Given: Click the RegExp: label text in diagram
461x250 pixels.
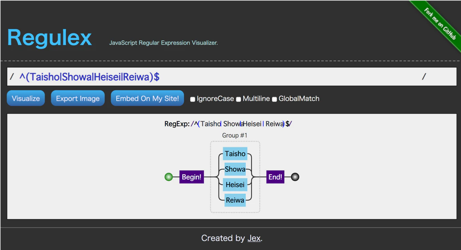Looking at the screenshot, I should click(177, 124).
